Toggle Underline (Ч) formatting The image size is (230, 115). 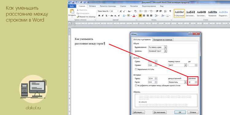click(106, 16)
